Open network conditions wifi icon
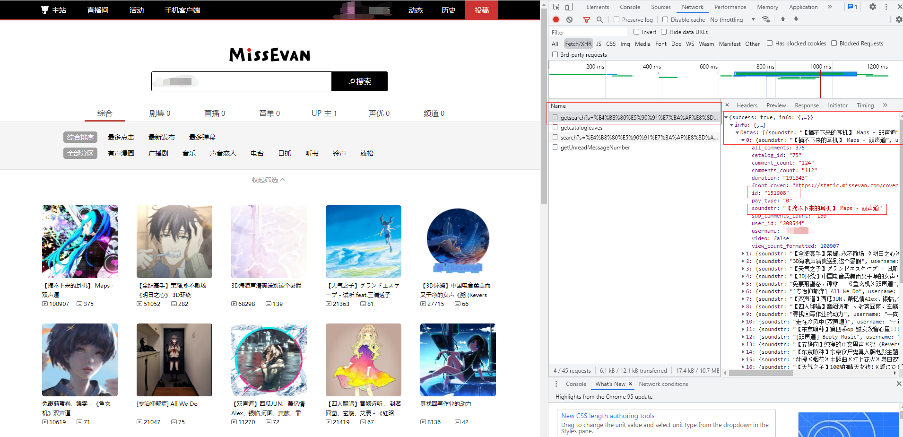 (x=766, y=19)
